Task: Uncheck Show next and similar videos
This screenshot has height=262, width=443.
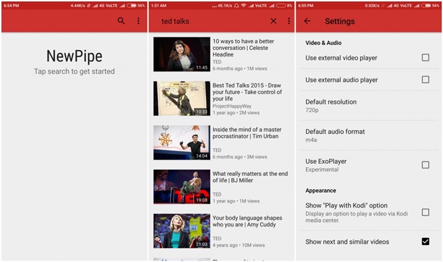Action: [425, 241]
